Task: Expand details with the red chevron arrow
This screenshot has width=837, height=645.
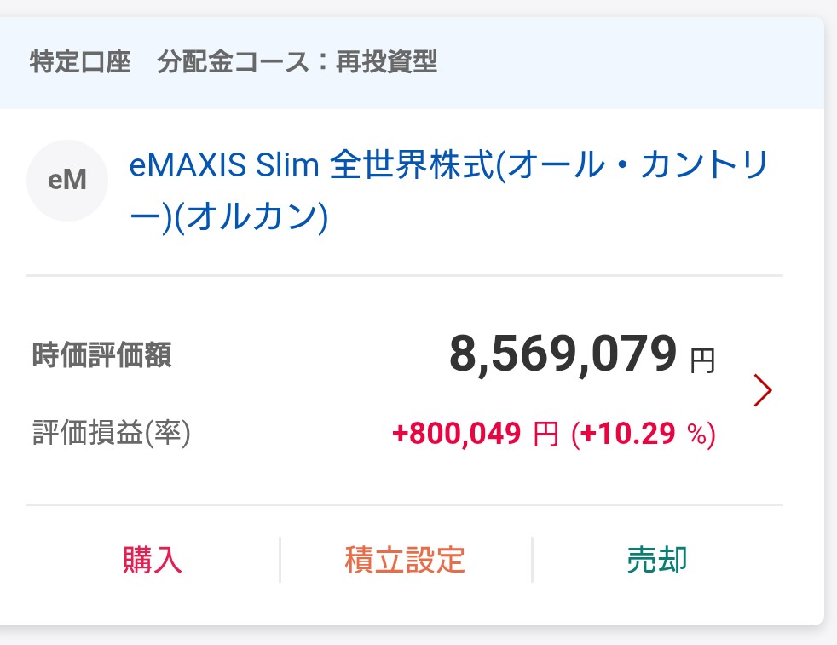Action: pyautogui.click(x=763, y=390)
